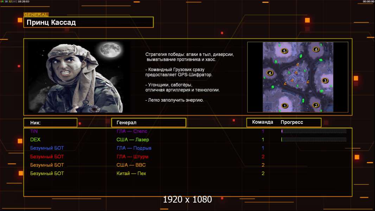Click the 00:00:00 timer in the corner
Image resolution: width=375 pixels, height=211 pixels.
(368, 1)
